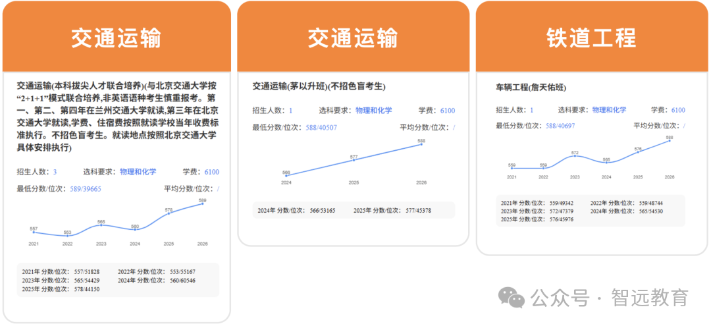Viewport: 711px width, 326px height.
Task: Click 物理和化学 link in 茅以升班 card
Action: (x=374, y=110)
